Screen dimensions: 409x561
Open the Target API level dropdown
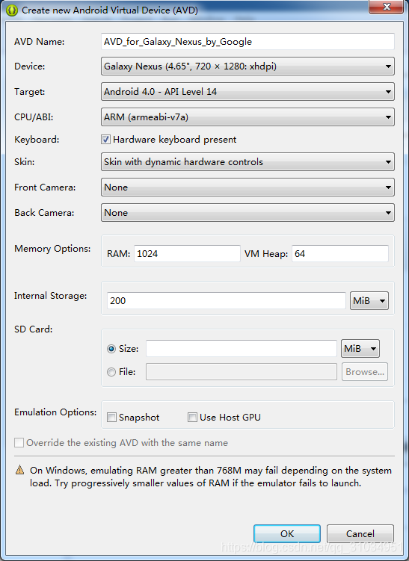pyautogui.click(x=247, y=92)
